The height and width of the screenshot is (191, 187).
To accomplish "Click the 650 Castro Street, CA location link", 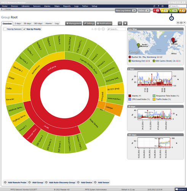I will [166, 61].
